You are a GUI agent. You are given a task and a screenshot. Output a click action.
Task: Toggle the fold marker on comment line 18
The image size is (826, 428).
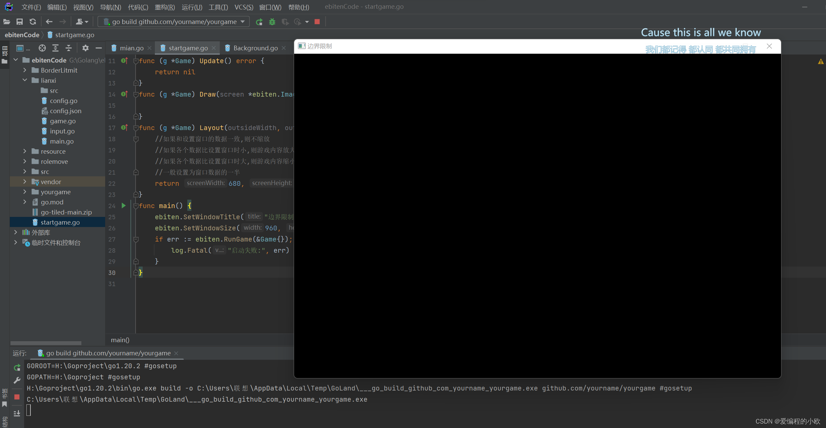(x=136, y=139)
